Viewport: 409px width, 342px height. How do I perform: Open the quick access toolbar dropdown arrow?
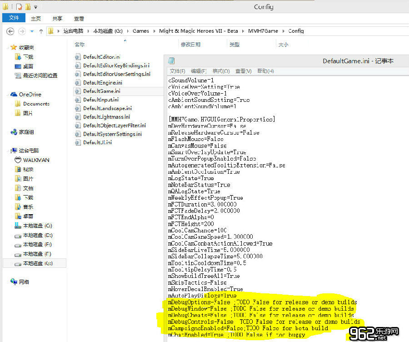[x=36, y=7]
